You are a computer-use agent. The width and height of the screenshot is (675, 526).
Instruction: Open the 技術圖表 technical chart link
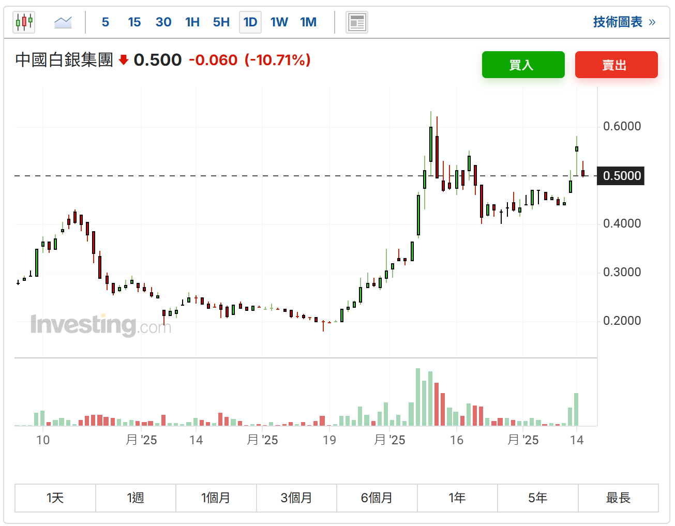pos(624,22)
